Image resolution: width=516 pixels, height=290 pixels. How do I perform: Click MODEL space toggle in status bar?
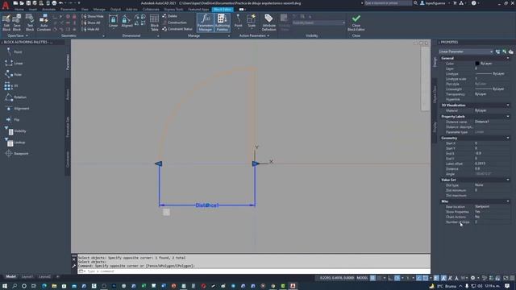tap(362, 278)
